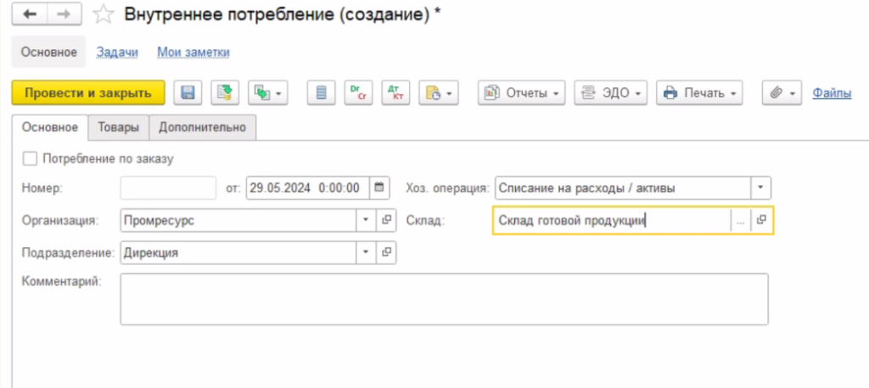This screenshot has width=869, height=388.
Task: Expand the Подразделение dropdown list
Action: [366, 252]
